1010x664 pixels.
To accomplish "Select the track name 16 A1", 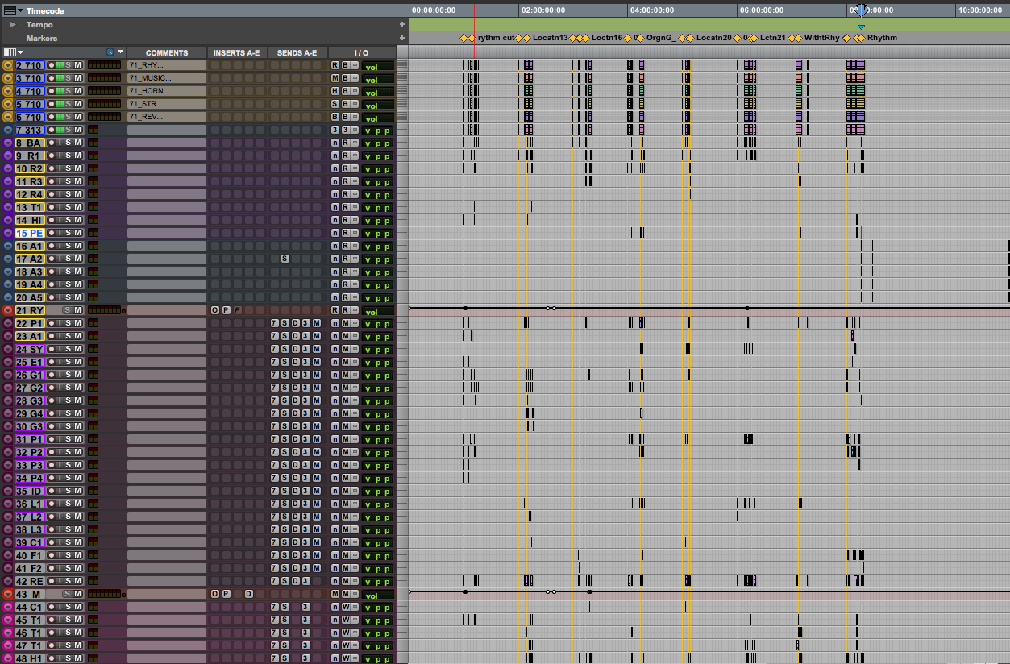I will [x=29, y=246].
